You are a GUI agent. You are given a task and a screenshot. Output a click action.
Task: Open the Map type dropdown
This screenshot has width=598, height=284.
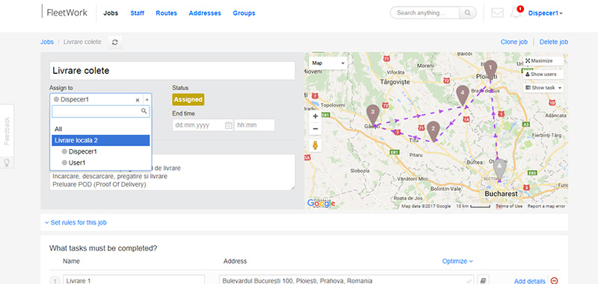click(328, 63)
